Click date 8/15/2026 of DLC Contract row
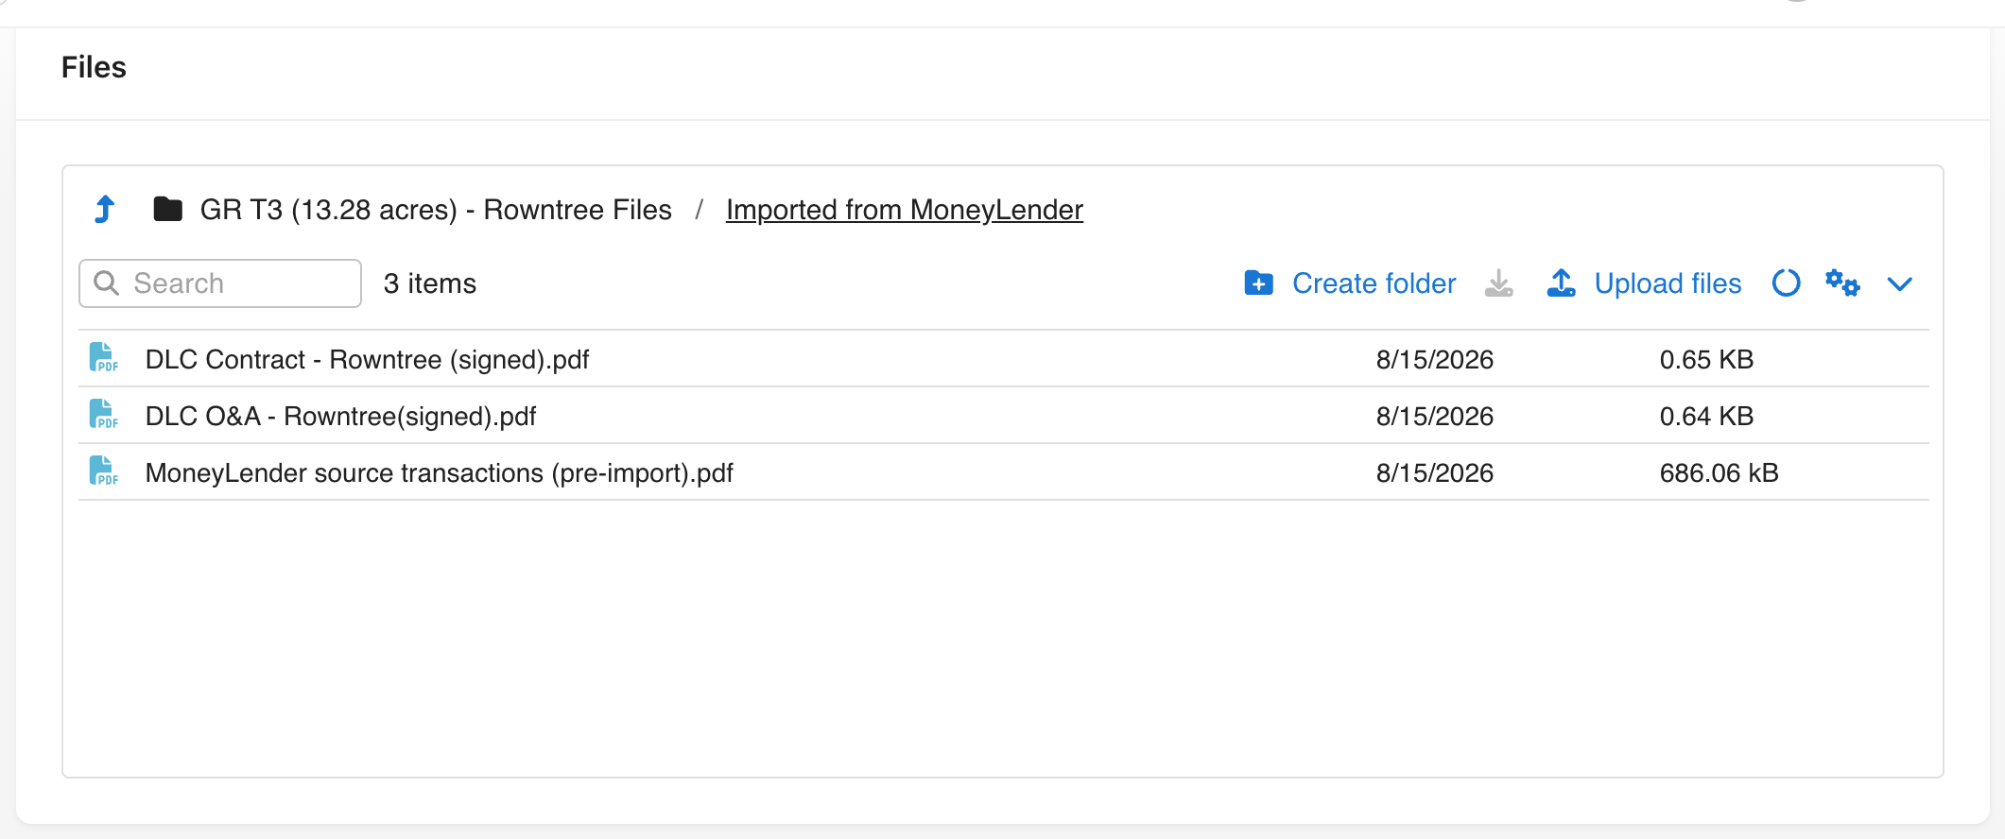The height and width of the screenshot is (839, 2005). [x=1435, y=359]
